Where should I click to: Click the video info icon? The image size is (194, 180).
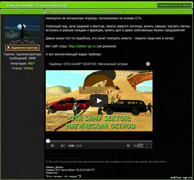click(x=148, y=64)
